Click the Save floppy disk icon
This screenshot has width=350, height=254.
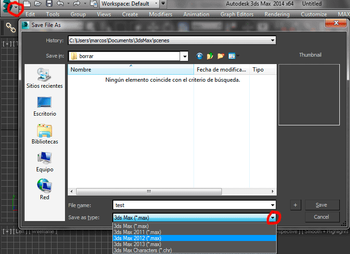(x=49, y=3)
